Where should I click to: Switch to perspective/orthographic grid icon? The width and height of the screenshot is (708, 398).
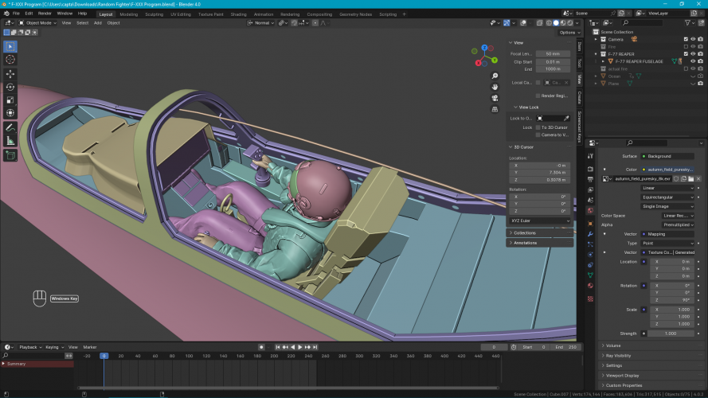pos(495,110)
